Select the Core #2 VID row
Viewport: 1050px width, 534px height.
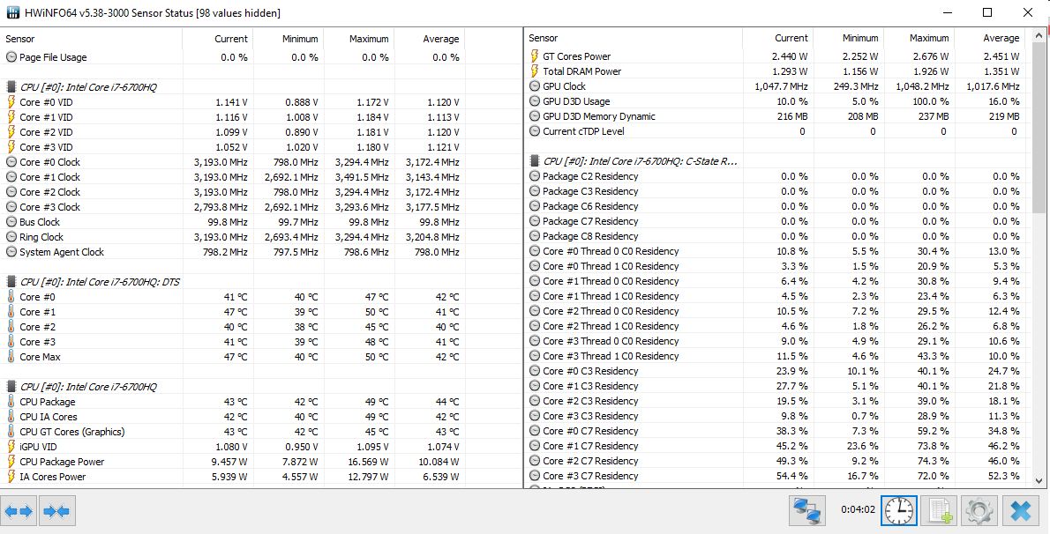(233, 132)
